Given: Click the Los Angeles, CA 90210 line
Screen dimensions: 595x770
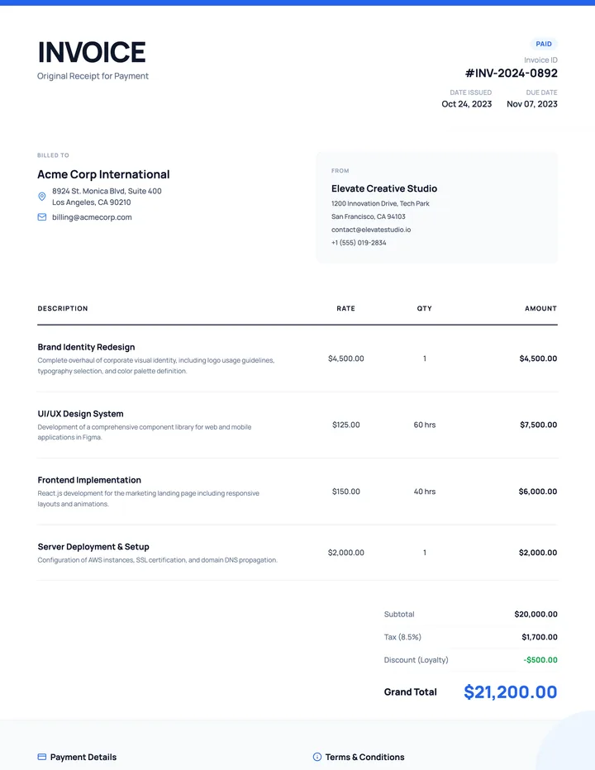Looking at the screenshot, I should [x=92, y=202].
